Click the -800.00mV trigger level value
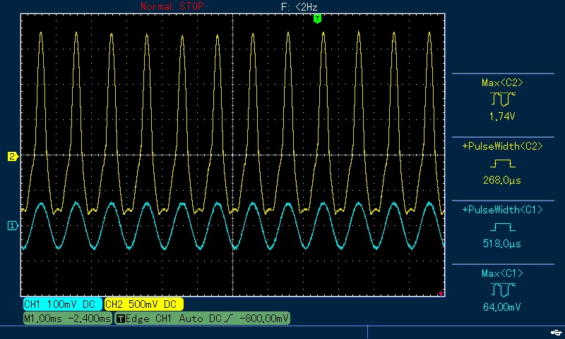Image resolution: width=565 pixels, height=339 pixels. (x=263, y=319)
